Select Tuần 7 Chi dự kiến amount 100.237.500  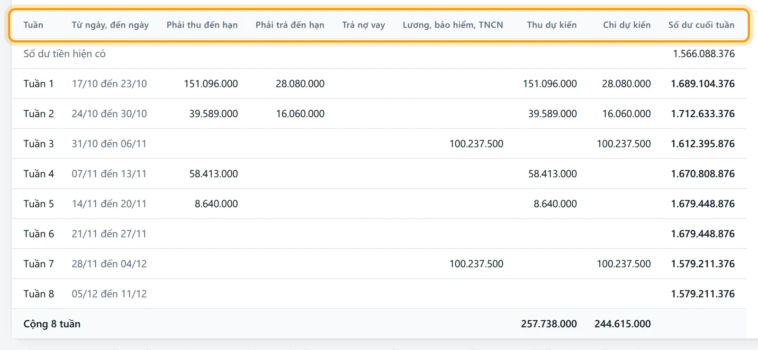(623, 264)
